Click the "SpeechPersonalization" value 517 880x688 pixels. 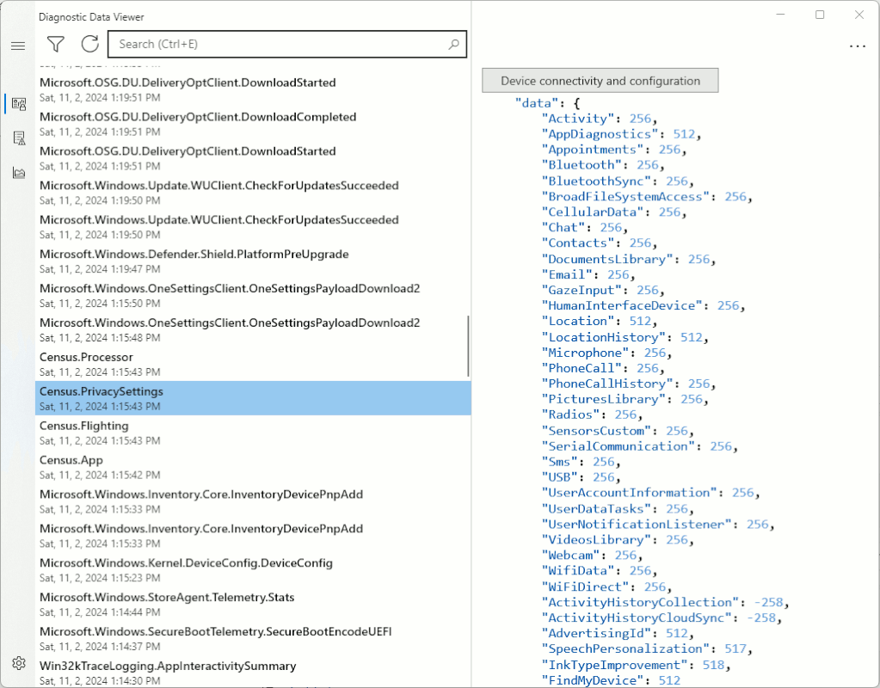tap(735, 648)
